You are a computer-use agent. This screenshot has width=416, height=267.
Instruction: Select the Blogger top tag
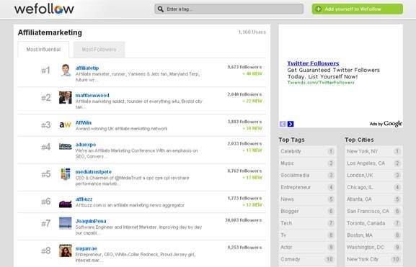coord(307,212)
